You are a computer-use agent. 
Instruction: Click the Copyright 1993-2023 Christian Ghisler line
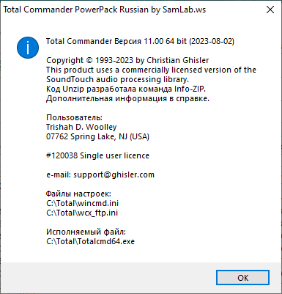[x=127, y=60]
